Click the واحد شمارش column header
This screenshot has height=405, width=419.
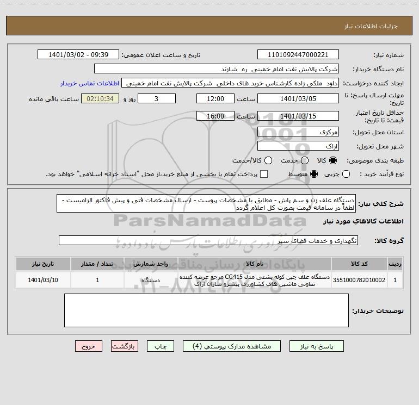coord(151,264)
